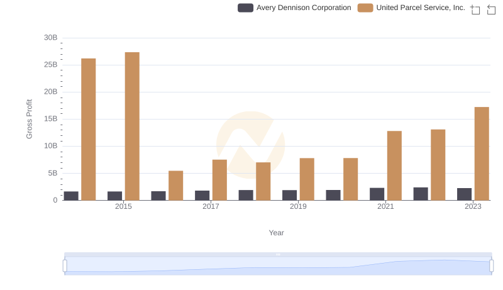
Task: Click the 2017 Avery Dennison bar
Action: click(x=202, y=196)
